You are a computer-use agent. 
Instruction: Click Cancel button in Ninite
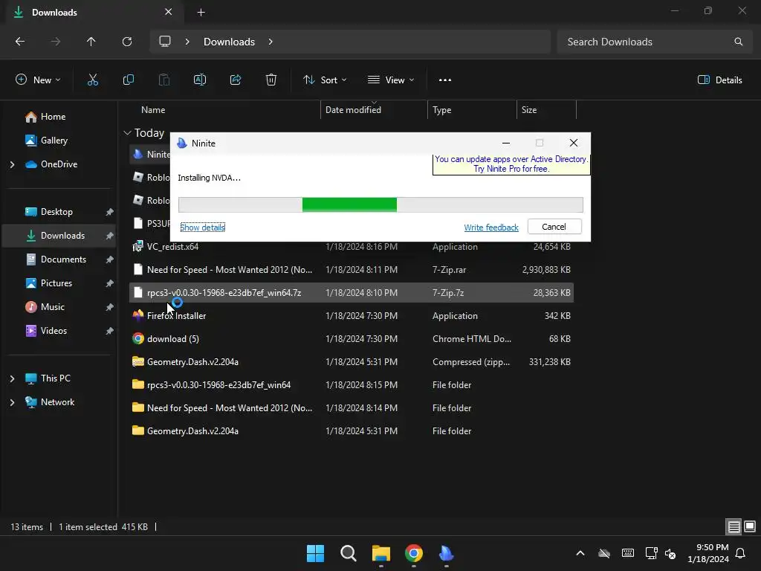click(554, 227)
